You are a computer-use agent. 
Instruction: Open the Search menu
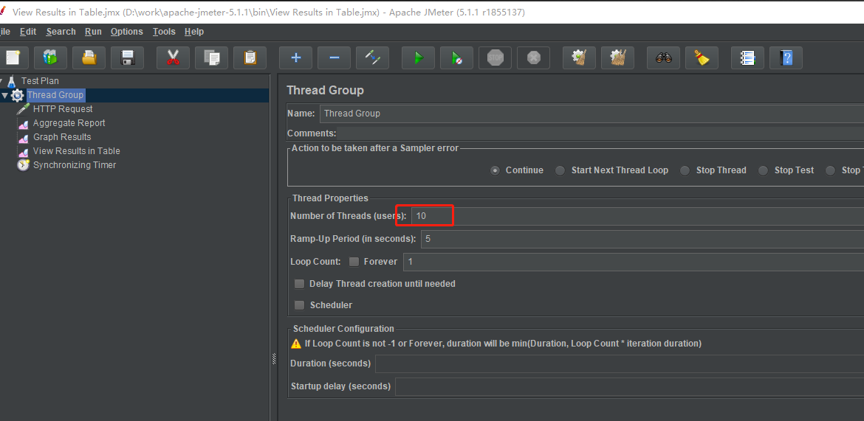61,32
